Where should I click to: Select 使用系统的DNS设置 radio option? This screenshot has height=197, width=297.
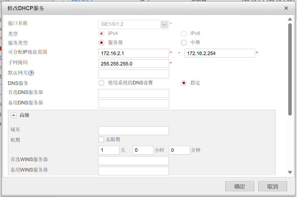pyautogui.click(x=101, y=83)
